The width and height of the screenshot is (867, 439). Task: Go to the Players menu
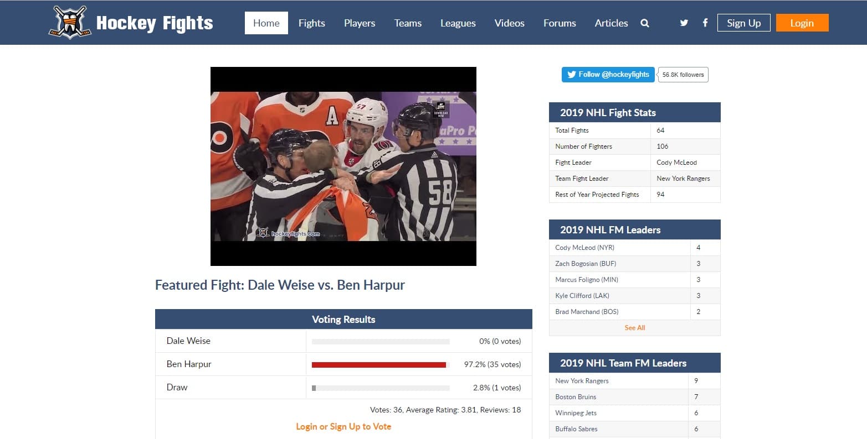click(x=360, y=23)
